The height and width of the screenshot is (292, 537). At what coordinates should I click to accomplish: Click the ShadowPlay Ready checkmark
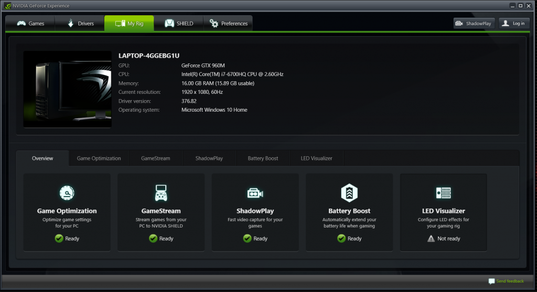pos(248,238)
